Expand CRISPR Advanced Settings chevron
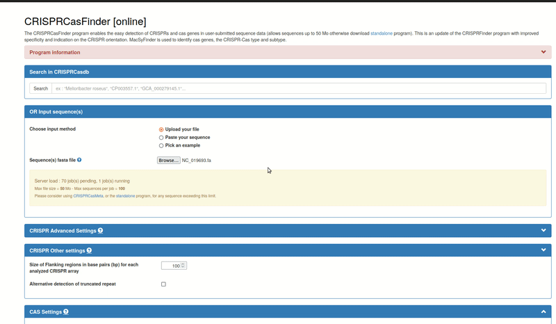This screenshot has width=556, height=324. point(543,230)
